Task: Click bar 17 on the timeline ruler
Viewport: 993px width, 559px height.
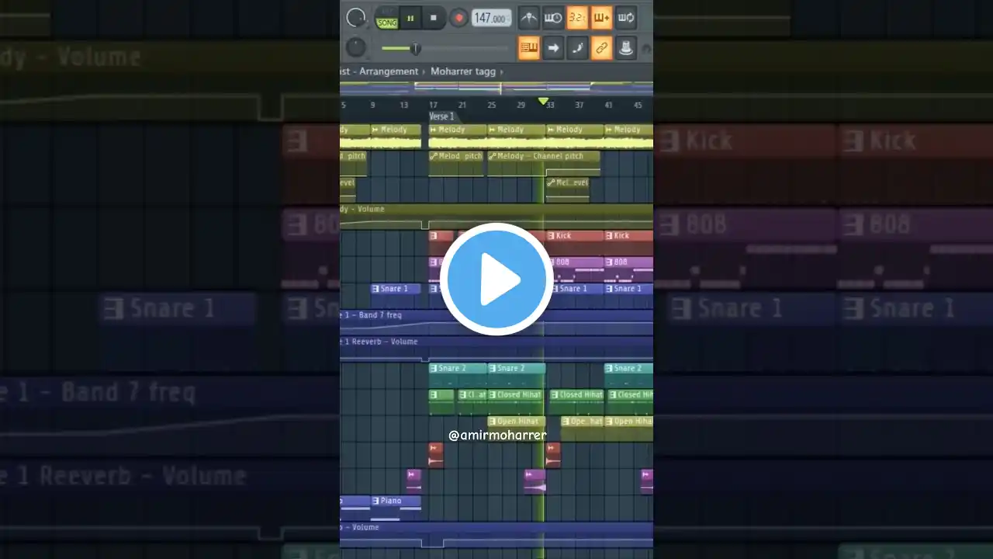Action: point(433,105)
